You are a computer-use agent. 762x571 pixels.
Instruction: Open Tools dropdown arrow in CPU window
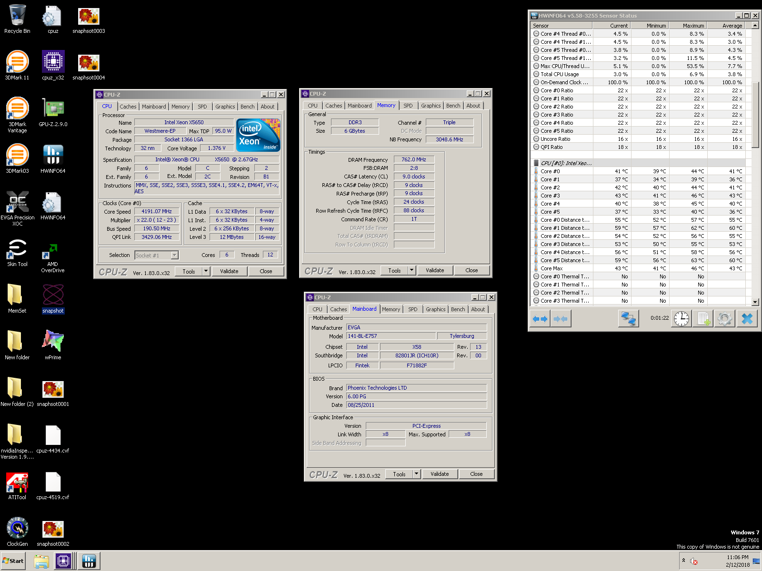(206, 271)
